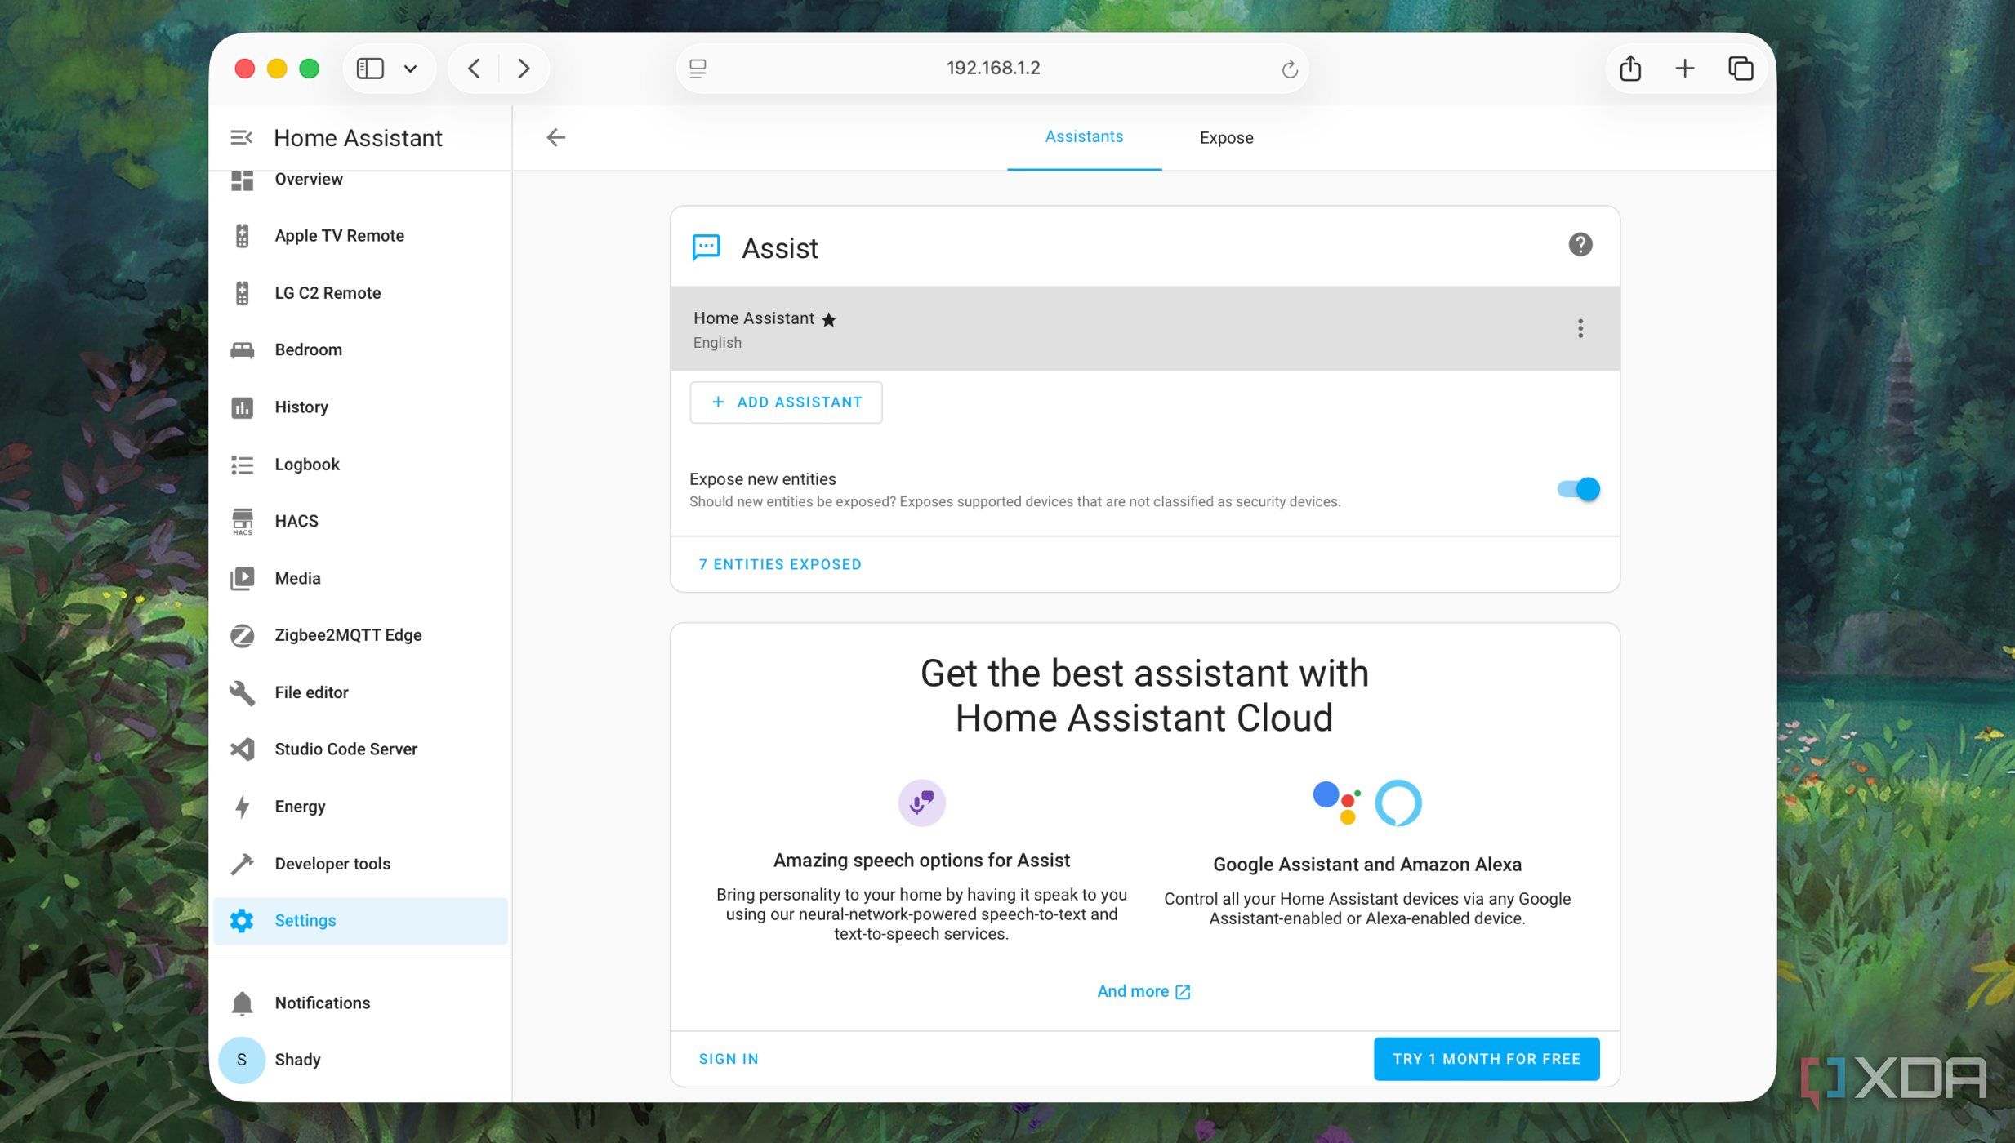The height and width of the screenshot is (1143, 2015).
Task: Open the 7 Entities Exposed link
Action: click(x=780, y=565)
